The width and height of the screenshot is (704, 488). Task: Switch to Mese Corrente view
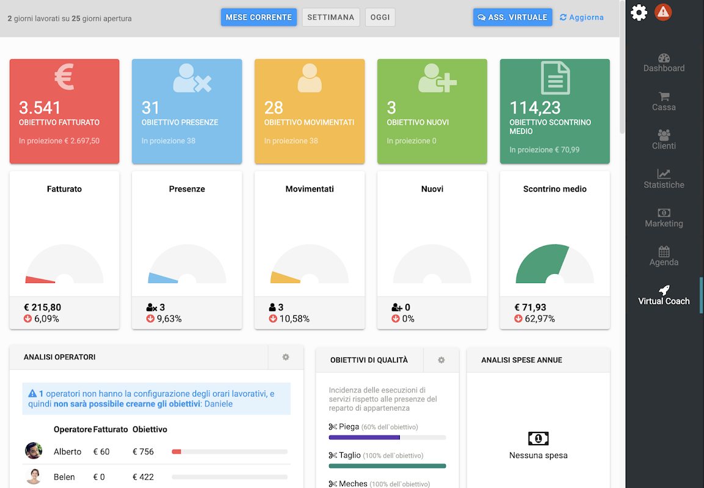coord(259,18)
